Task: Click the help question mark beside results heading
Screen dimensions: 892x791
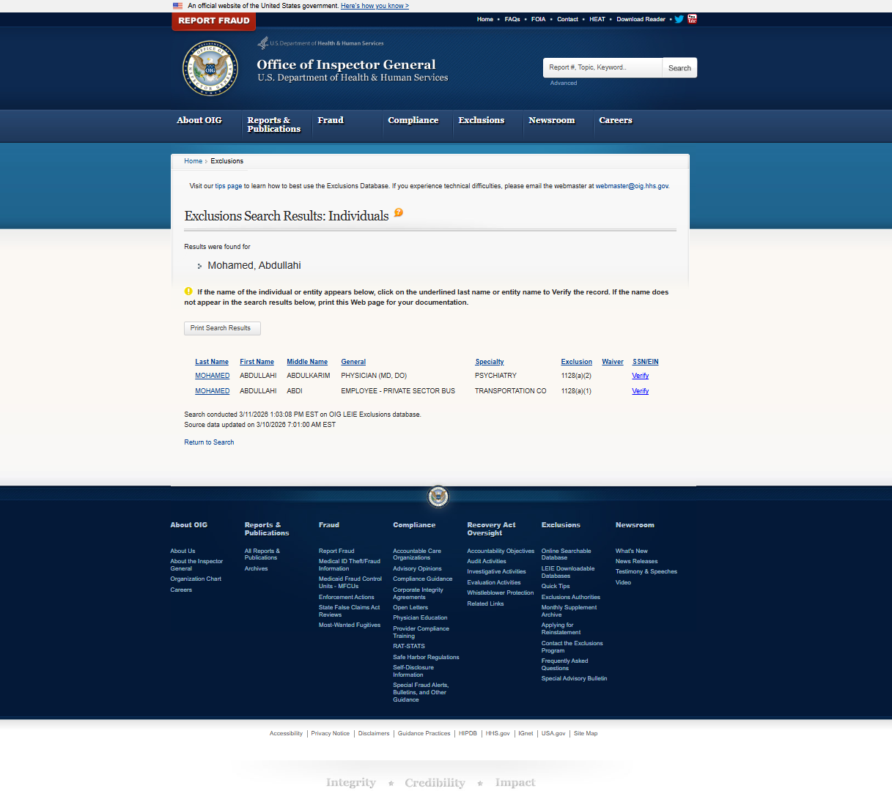Action: click(x=398, y=212)
